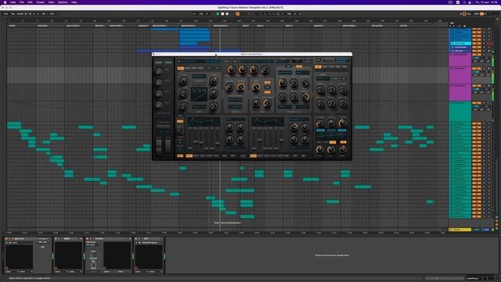Jump to the BREAKDOWN 3 locator
Image resolution: width=501 pixels, height=282 pixels.
[x=221, y=26]
